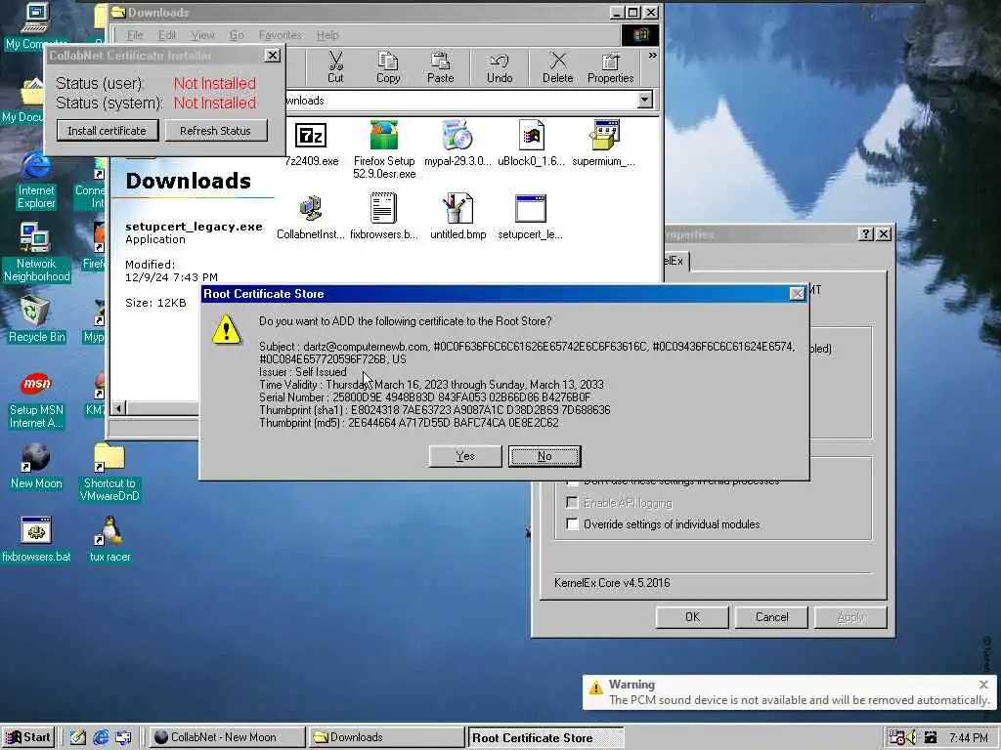Viewport: 1001px width, 750px height.
Task: Click the left scroll arrow in Downloads
Action: (119, 407)
